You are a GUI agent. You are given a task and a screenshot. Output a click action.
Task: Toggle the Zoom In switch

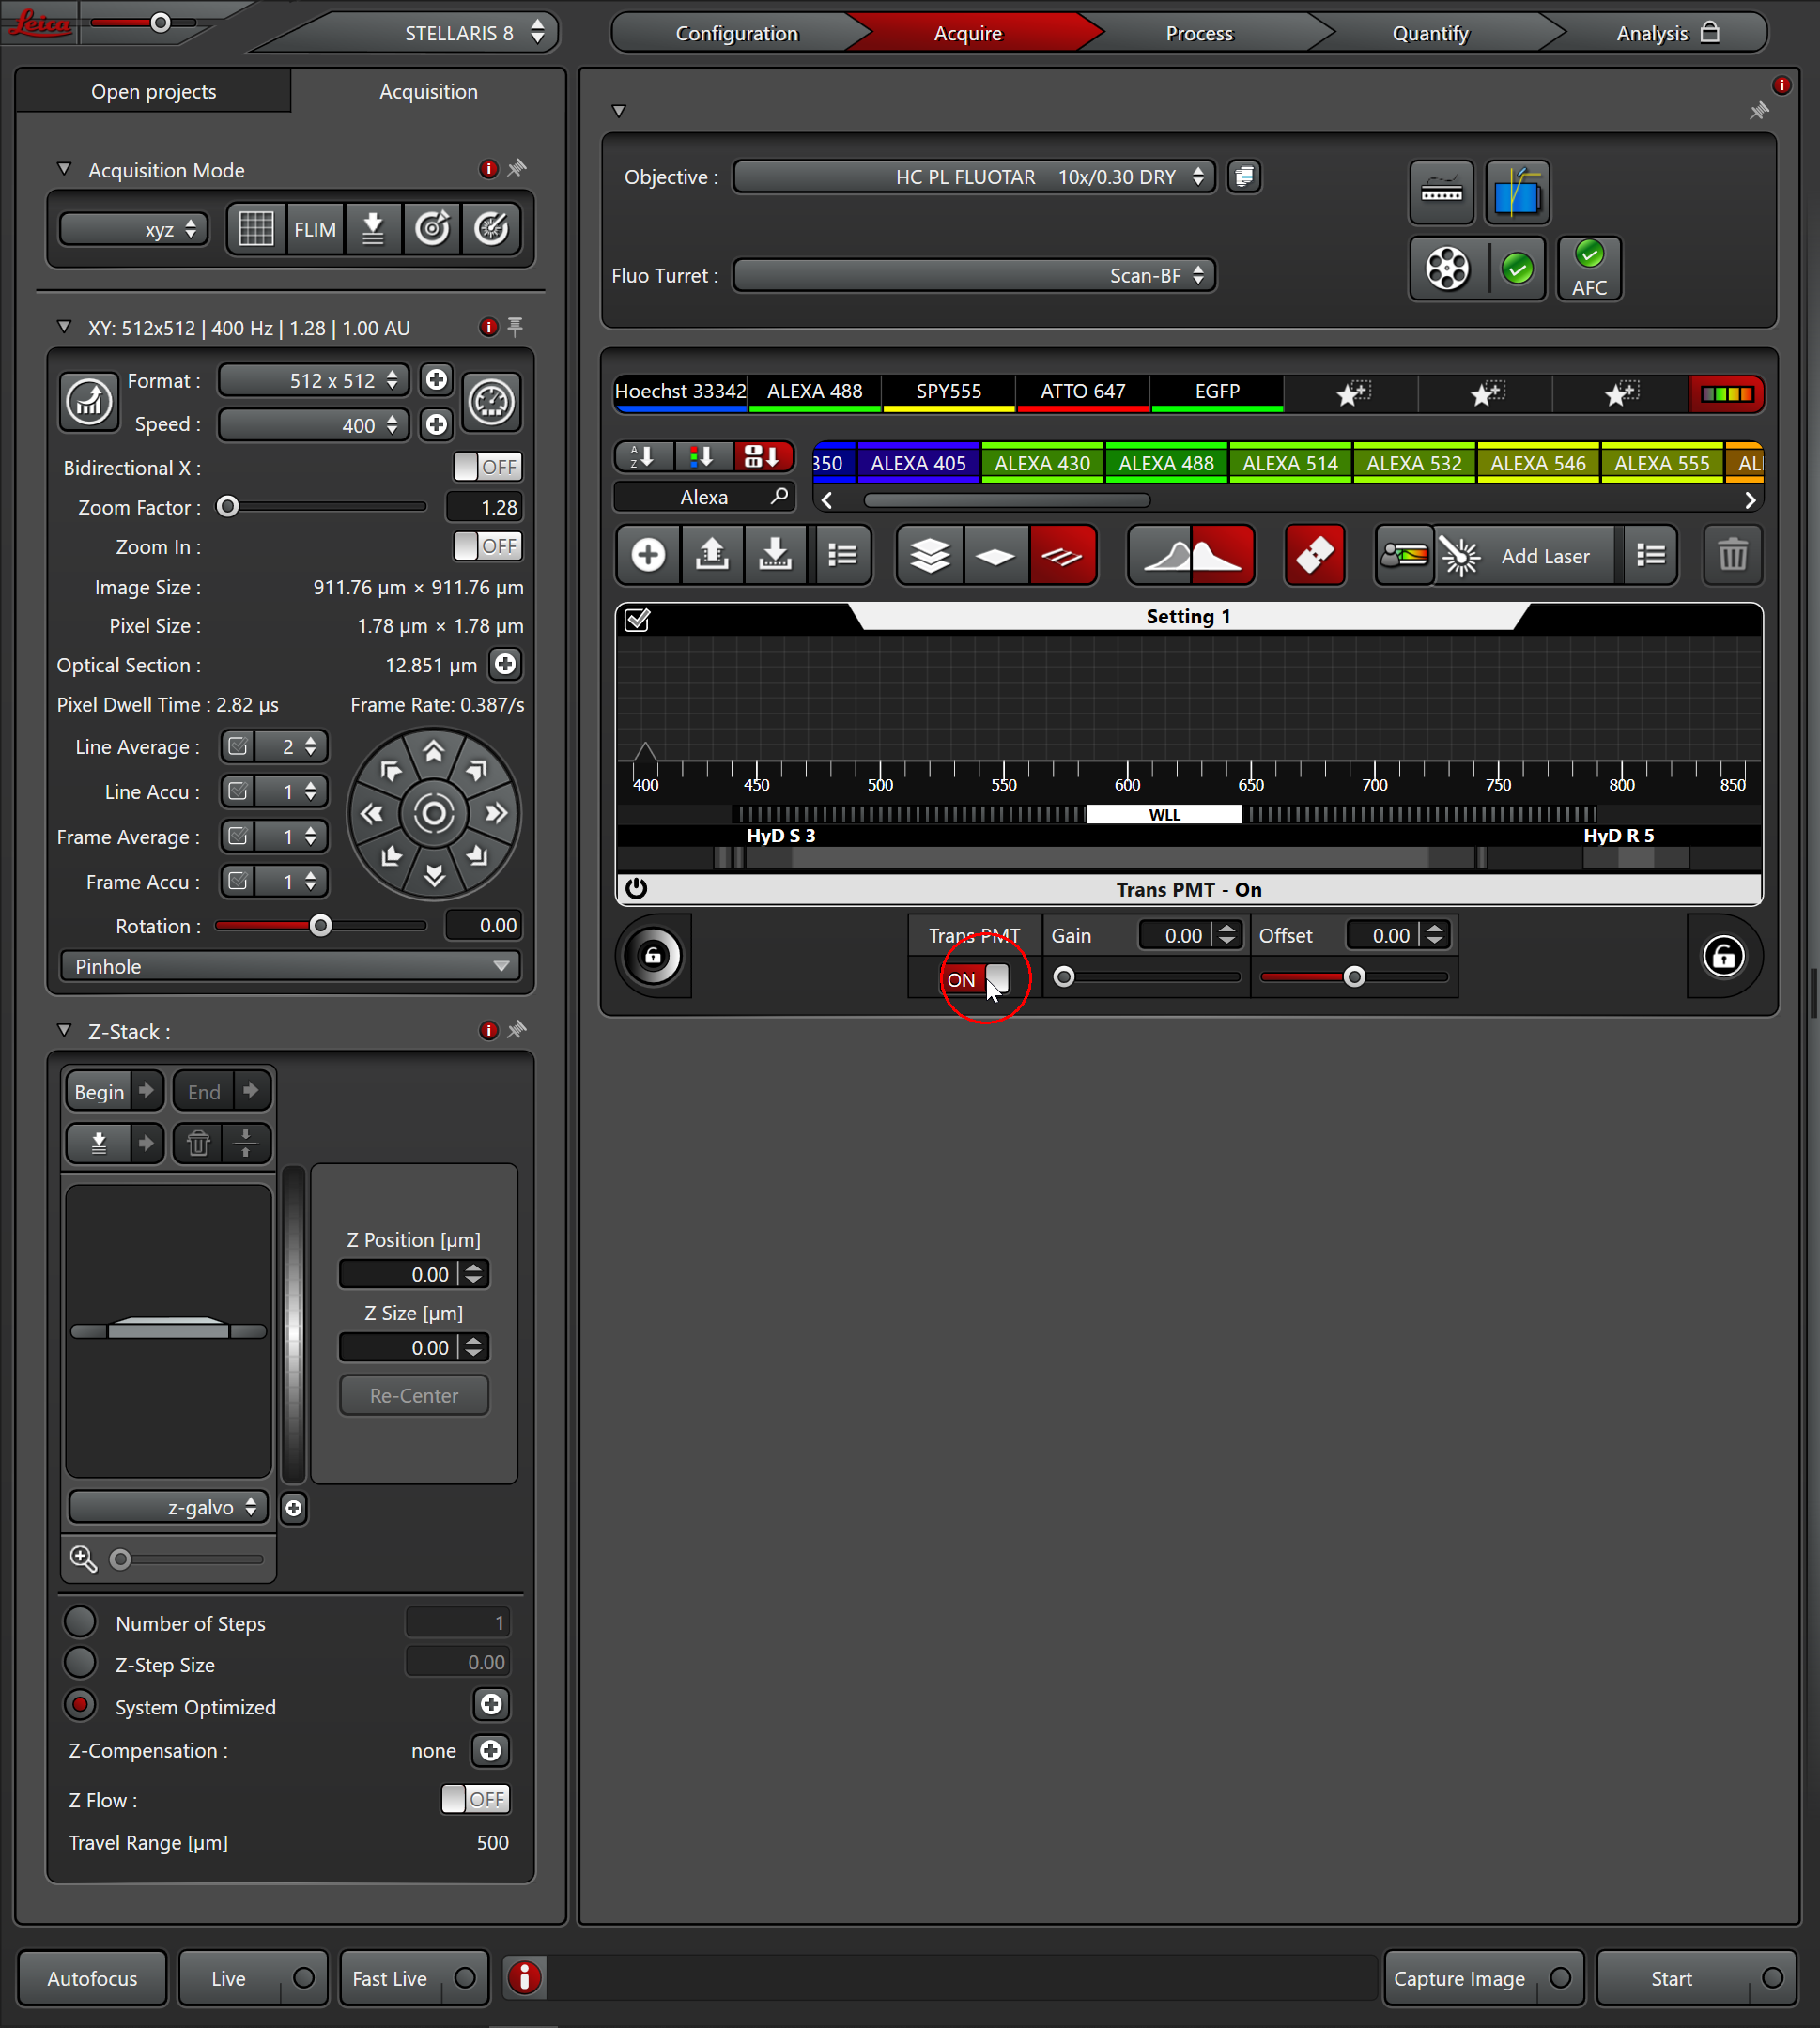tap(487, 545)
